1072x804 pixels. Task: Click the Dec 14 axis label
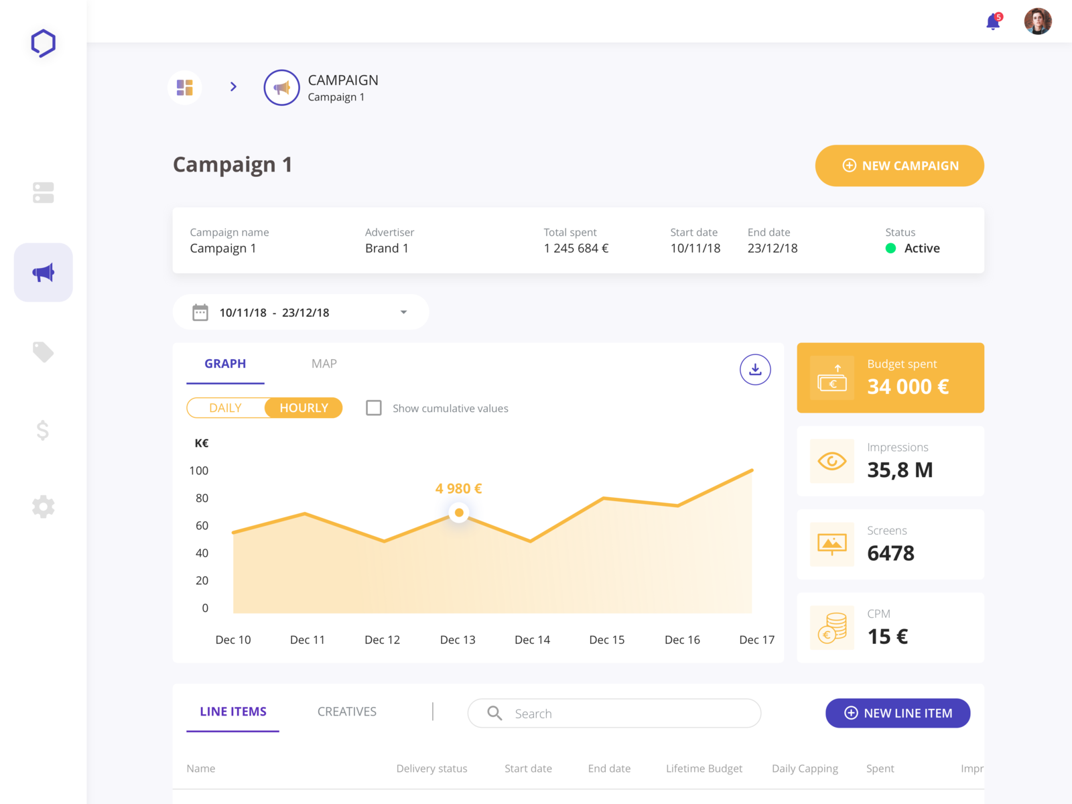point(533,640)
